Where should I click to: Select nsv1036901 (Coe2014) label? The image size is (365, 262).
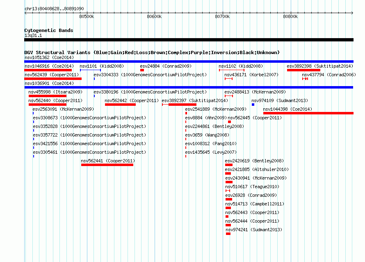49,83
